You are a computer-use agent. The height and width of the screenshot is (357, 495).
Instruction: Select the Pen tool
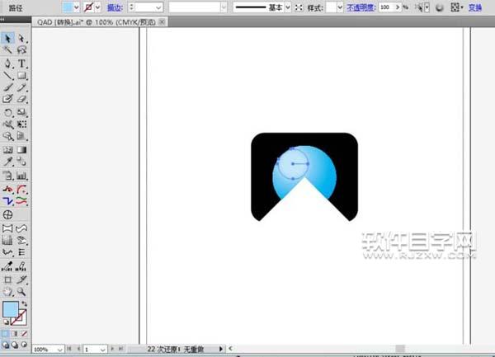point(7,63)
